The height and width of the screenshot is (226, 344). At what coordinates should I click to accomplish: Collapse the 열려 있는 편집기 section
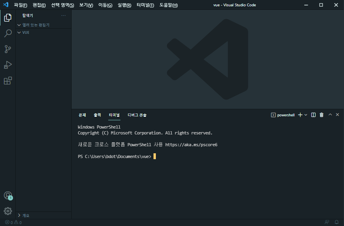pos(43,25)
